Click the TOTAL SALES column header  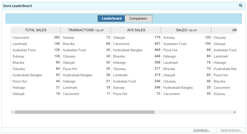[x=36, y=30]
